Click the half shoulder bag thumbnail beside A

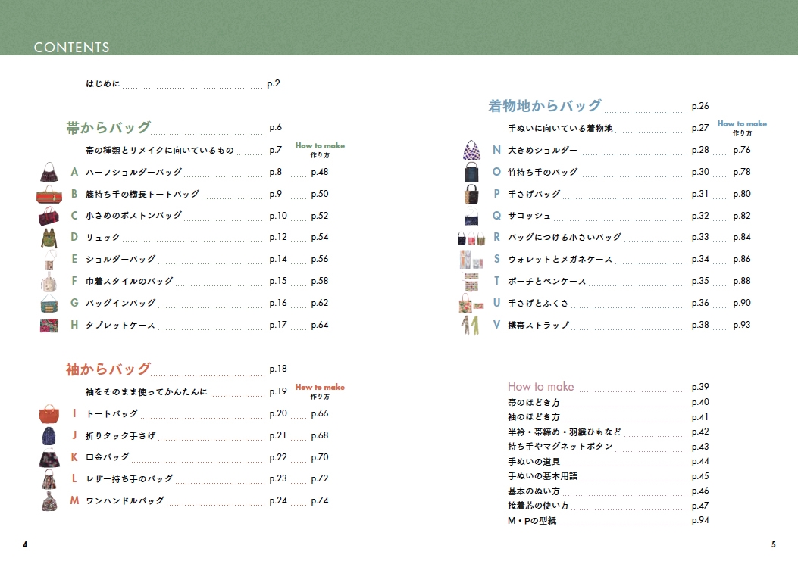coord(51,173)
